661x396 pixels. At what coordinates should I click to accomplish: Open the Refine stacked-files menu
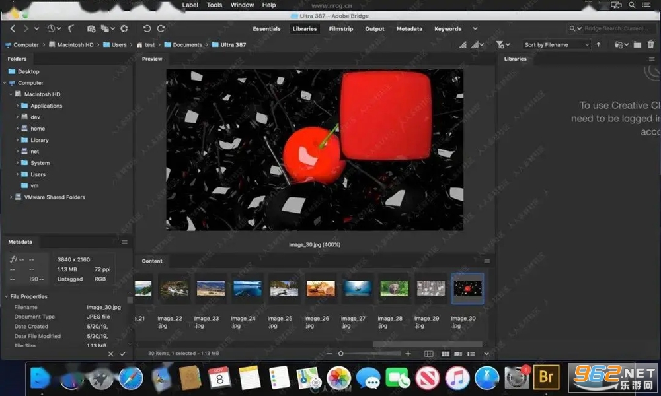(108, 28)
